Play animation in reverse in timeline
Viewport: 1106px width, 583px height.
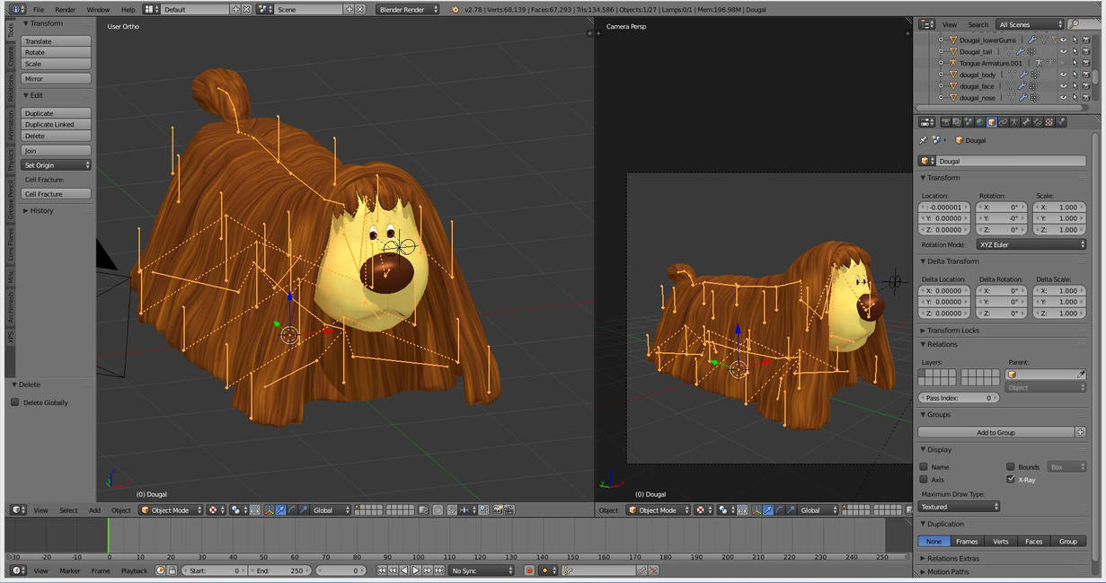coord(403,570)
